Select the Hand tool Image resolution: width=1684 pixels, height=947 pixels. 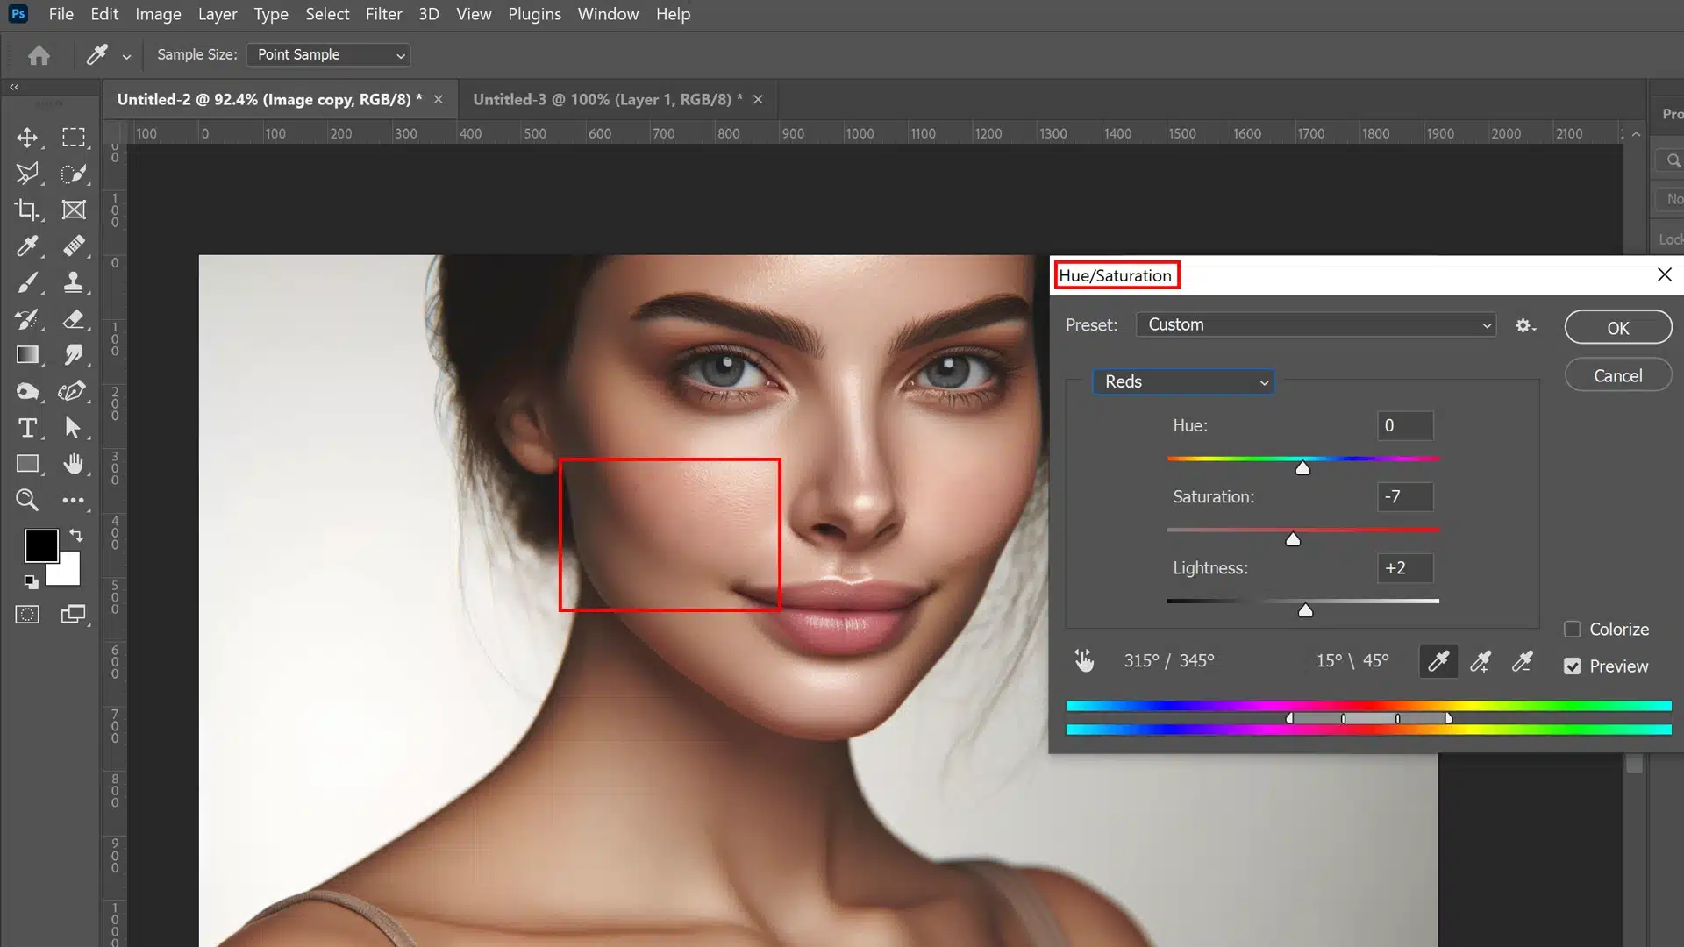click(74, 464)
